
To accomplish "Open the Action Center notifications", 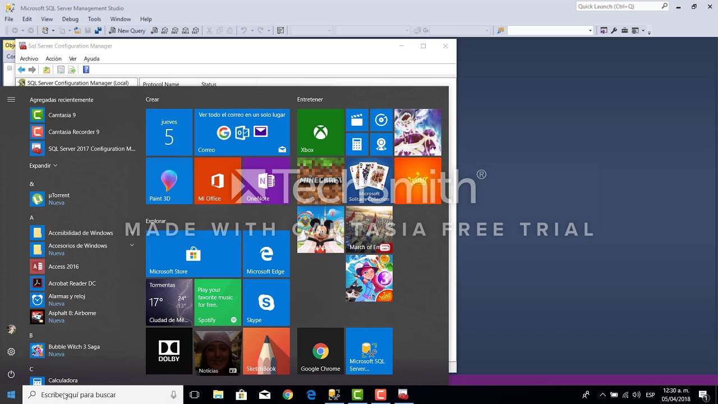I will click(703, 395).
